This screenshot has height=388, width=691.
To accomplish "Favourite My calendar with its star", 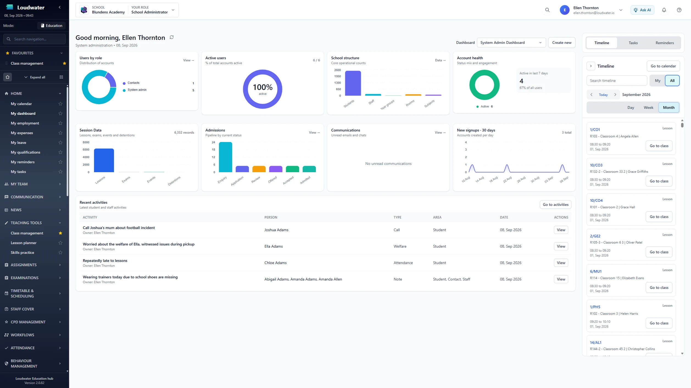I will click(x=60, y=104).
